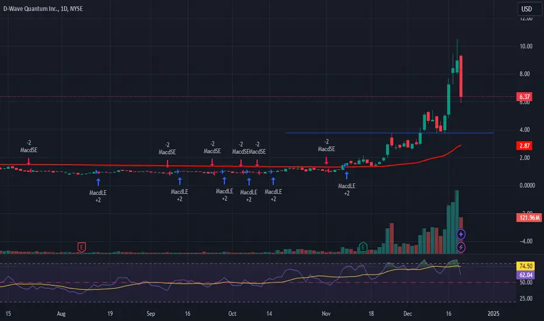The height and width of the screenshot is (321, 544).
Task: Click the purple 62.04 RSI value label
Action: (x=525, y=275)
